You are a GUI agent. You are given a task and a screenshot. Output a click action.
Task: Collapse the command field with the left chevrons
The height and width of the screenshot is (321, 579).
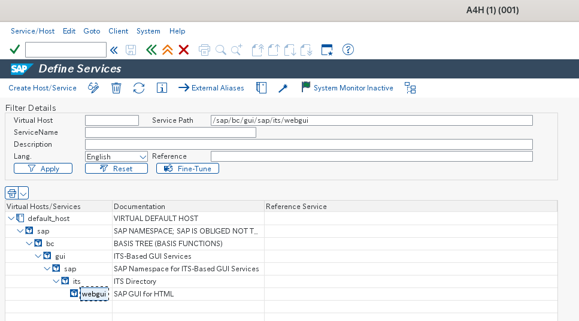[114, 50]
